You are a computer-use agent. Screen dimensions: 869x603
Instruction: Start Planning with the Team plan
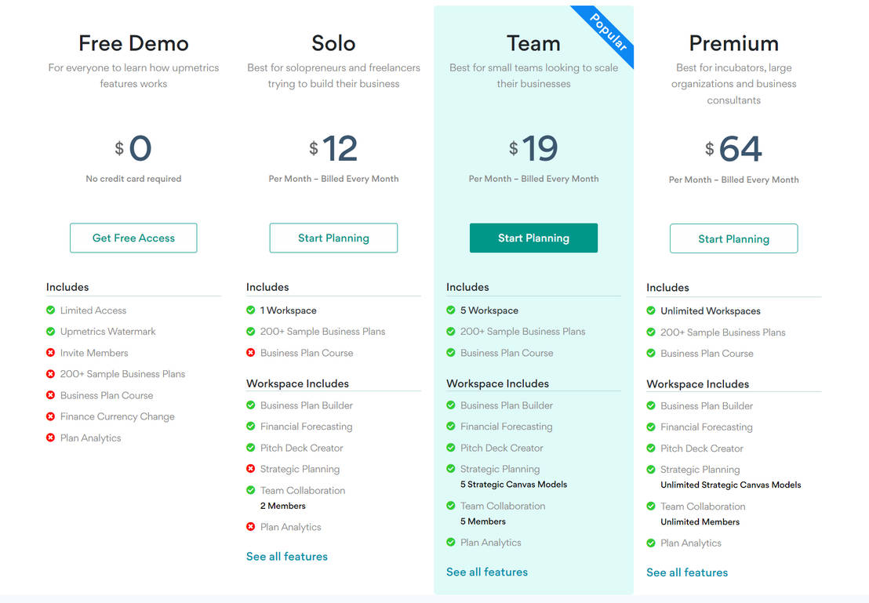[533, 238]
